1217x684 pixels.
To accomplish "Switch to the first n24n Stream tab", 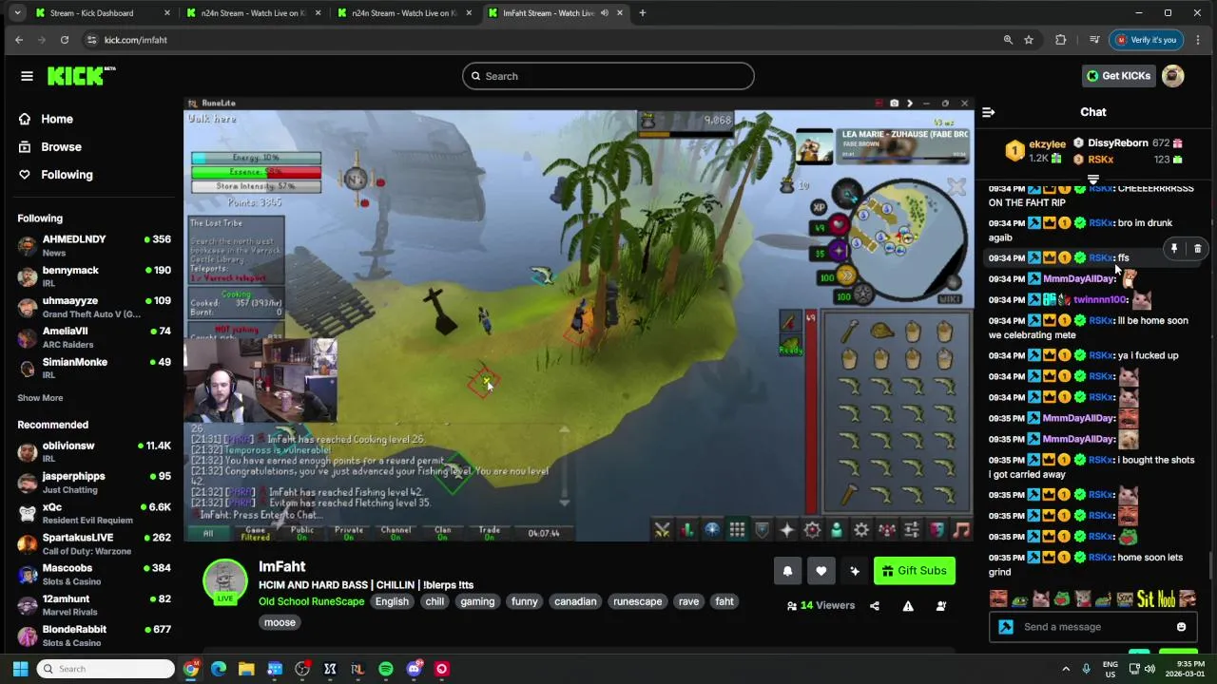I will pyautogui.click(x=252, y=13).
